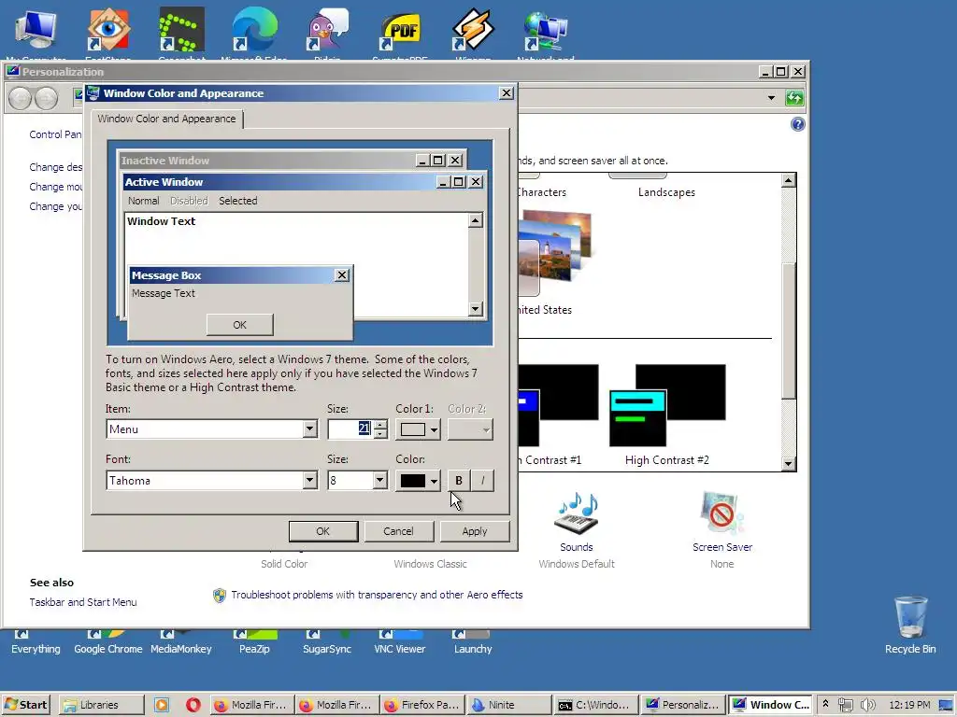Close the Window Color and Appearance dialog
The image size is (957, 717).
506,93
